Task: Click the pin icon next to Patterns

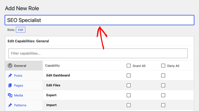Action: click(x=10, y=105)
